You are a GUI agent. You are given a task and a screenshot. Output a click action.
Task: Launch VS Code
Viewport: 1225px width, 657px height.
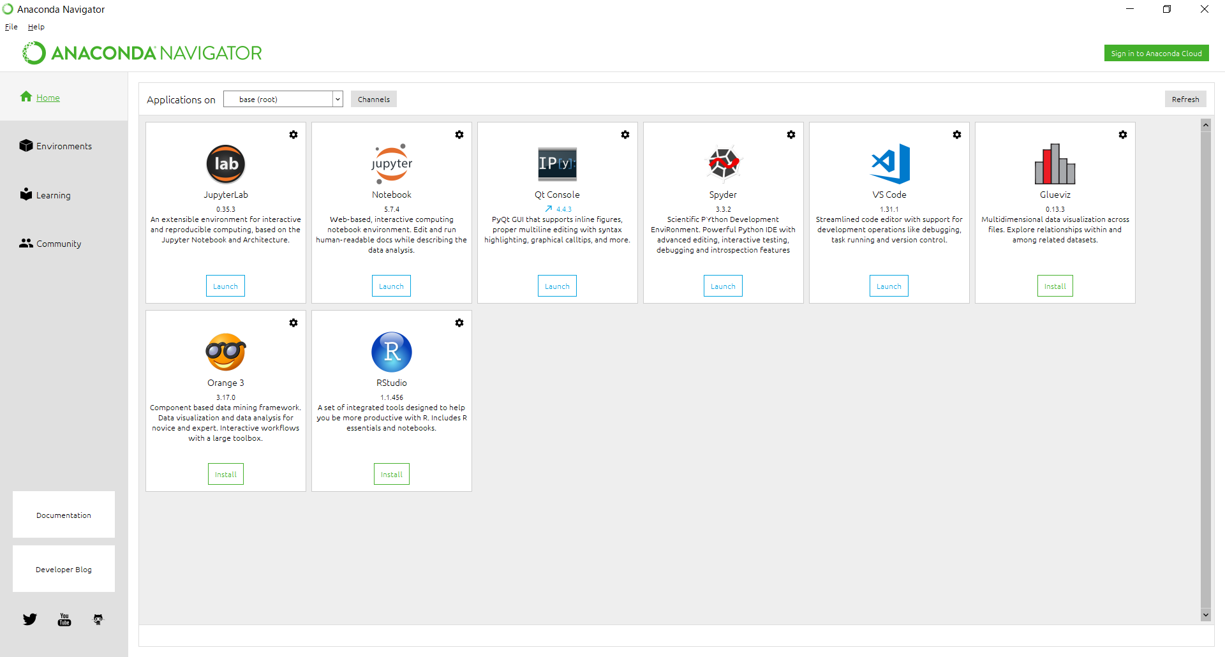(x=889, y=286)
